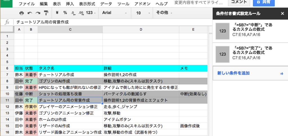
Task: Click the fx function icon
Action: click(7, 22)
